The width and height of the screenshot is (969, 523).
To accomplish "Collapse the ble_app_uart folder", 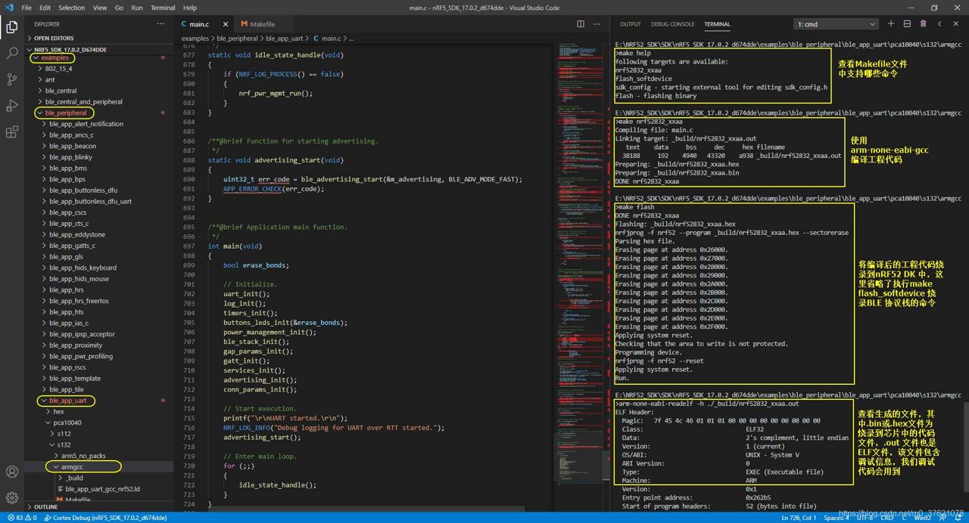I will coord(99,401).
